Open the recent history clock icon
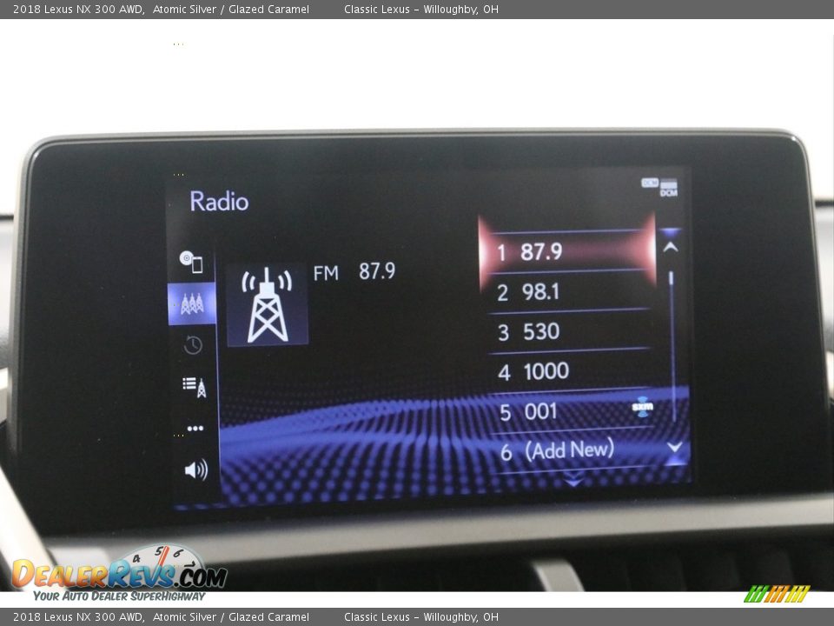Image resolution: width=834 pixels, height=626 pixels. [193, 345]
